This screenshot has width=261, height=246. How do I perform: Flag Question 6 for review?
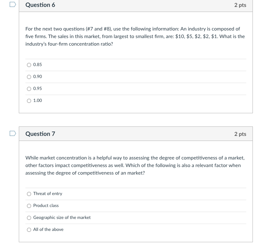pos(12,4)
